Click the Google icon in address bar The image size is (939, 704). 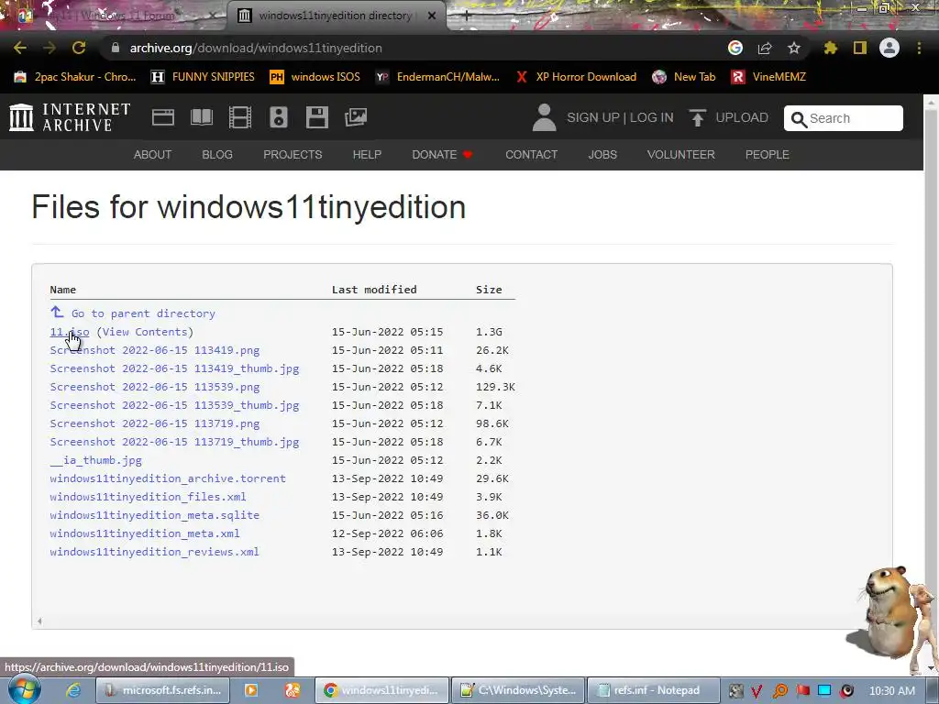(x=735, y=48)
